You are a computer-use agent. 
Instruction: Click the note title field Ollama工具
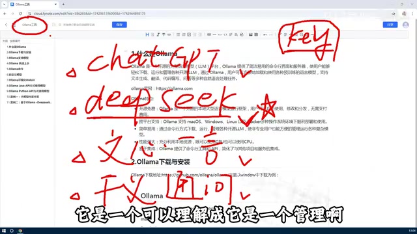pyautogui.click(x=29, y=25)
